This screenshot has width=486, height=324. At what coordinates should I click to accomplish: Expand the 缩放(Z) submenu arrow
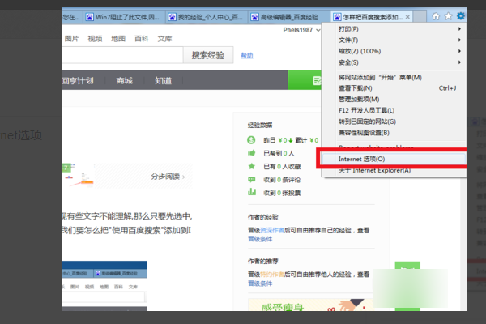(x=459, y=51)
